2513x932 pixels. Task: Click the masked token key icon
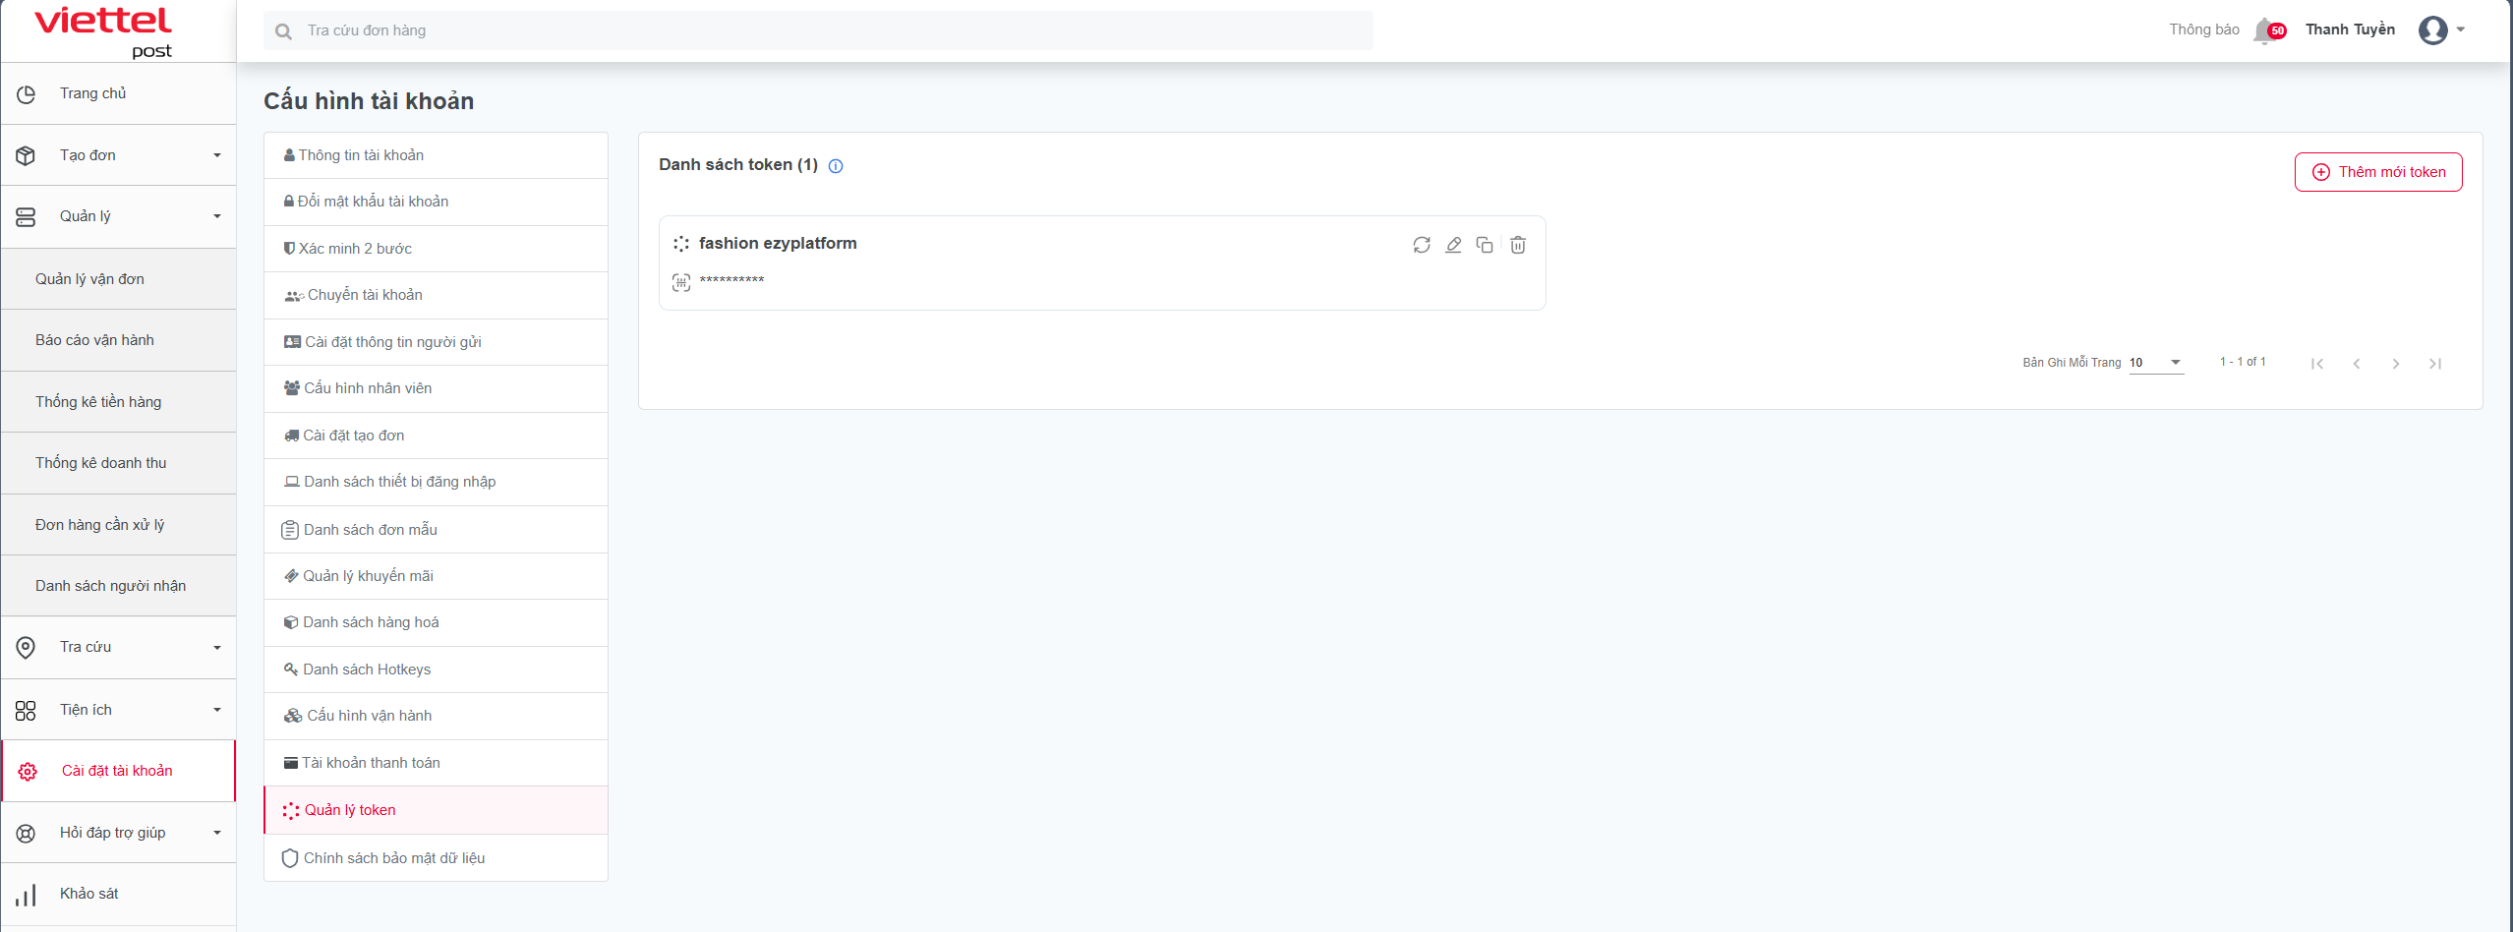pos(681,282)
